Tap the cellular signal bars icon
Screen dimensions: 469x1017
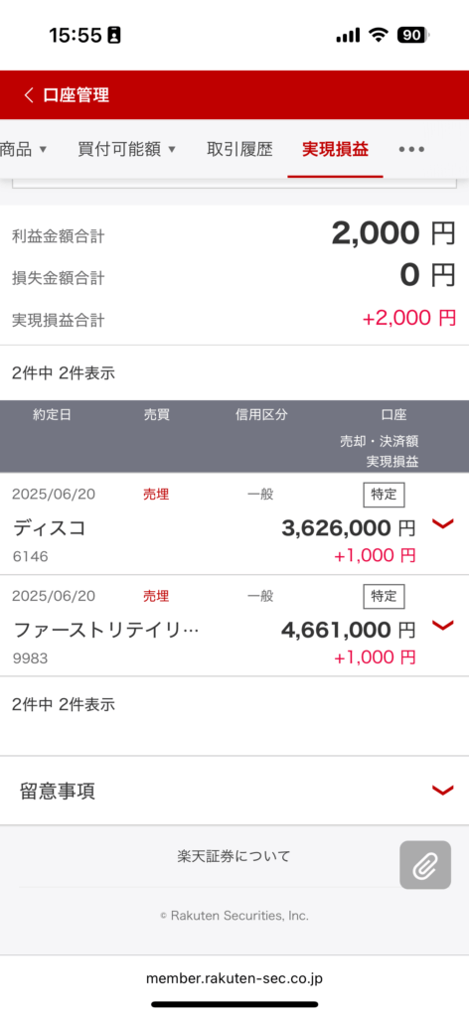coord(348,36)
